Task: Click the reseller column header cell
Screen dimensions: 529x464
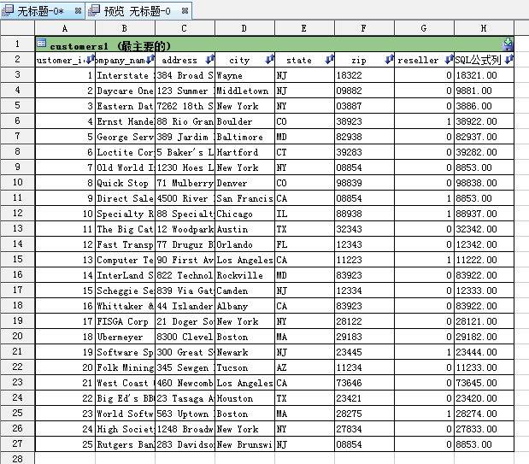Action: pos(424,60)
